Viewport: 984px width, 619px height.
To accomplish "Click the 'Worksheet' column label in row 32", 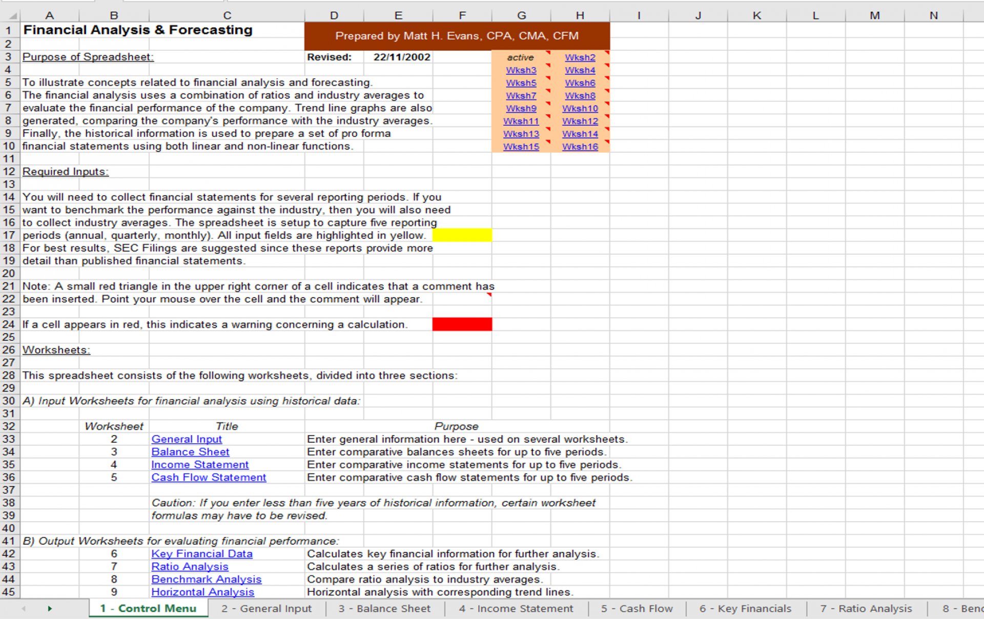I will (114, 426).
